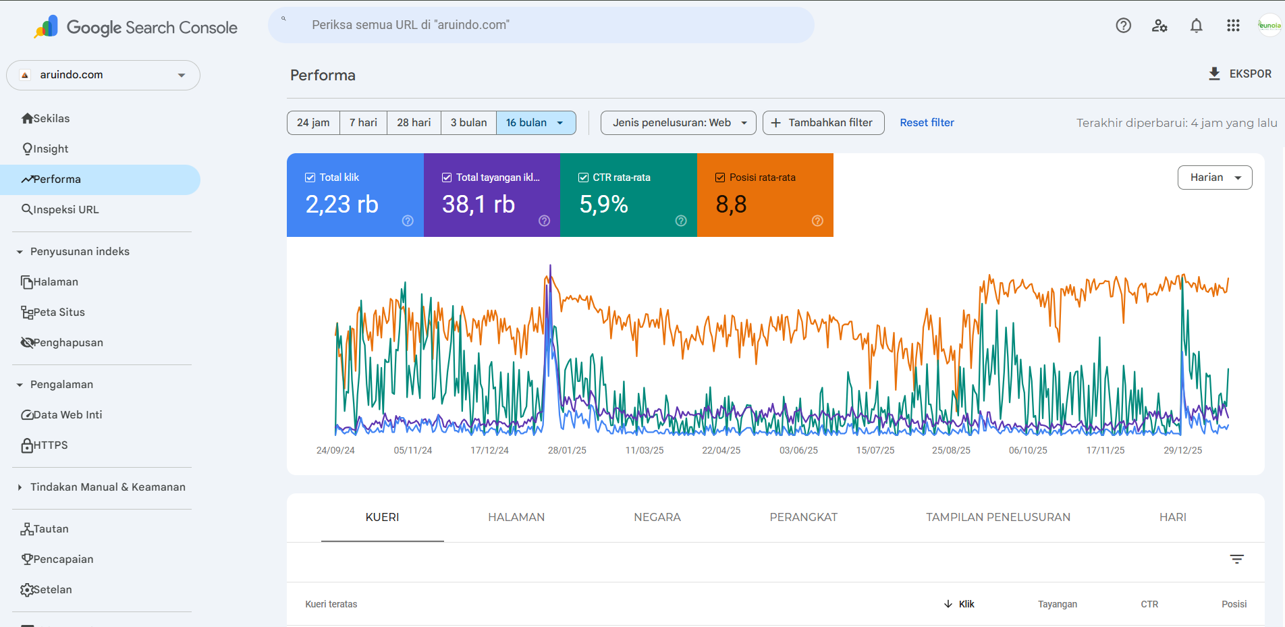Open the Google apps grid icon
Image resolution: width=1285 pixels, height=627 pixels.
(x=1233, y=26)
